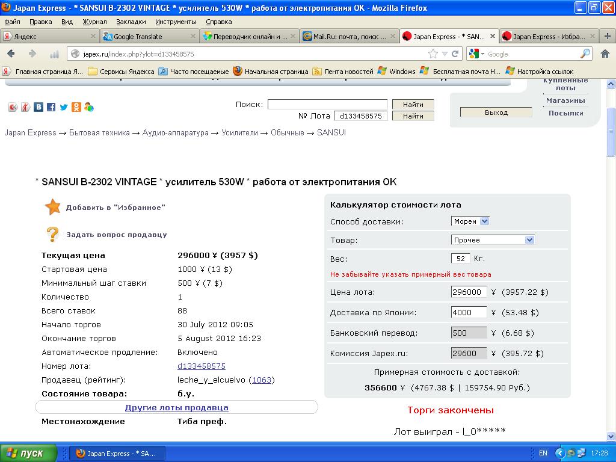Share the lot via Twitter icon
The image size is (616, 462).
point(64,107)
